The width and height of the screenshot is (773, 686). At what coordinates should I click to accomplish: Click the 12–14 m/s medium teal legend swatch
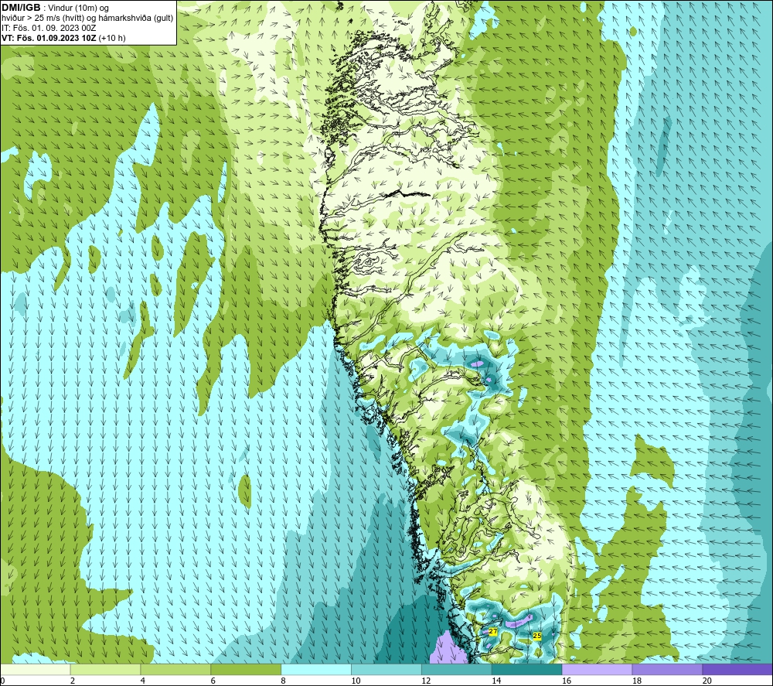click(x=457, y=670)
